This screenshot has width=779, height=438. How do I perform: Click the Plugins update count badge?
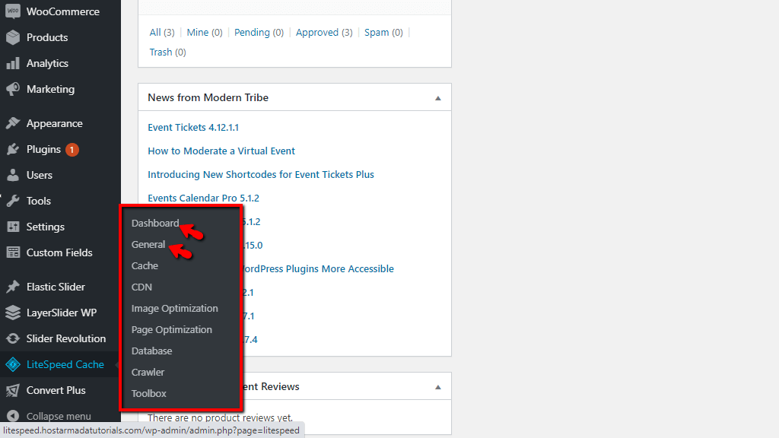[x=72, y=150]
